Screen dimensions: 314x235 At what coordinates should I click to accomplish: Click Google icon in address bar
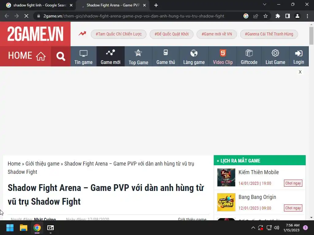tap(246, 16)
